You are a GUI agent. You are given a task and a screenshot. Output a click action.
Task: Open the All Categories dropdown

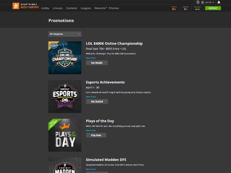tap(65, 34)
